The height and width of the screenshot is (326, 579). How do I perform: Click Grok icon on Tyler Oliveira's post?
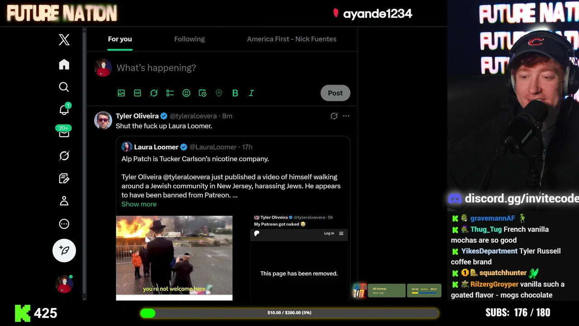[334, 116]
